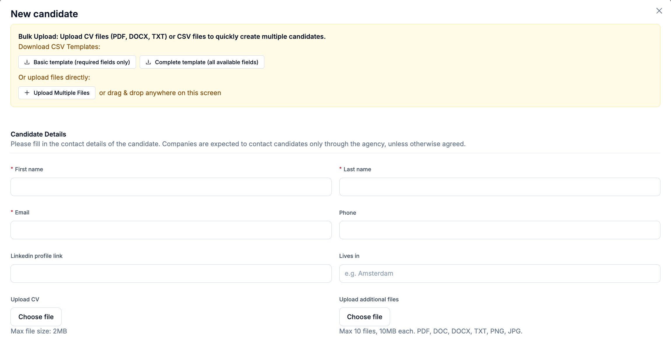The width and height of the screenshot is (671, 353).
Task: Focus the Lives in field with Amsterdam placeholder
Action: tap(500, 273)
